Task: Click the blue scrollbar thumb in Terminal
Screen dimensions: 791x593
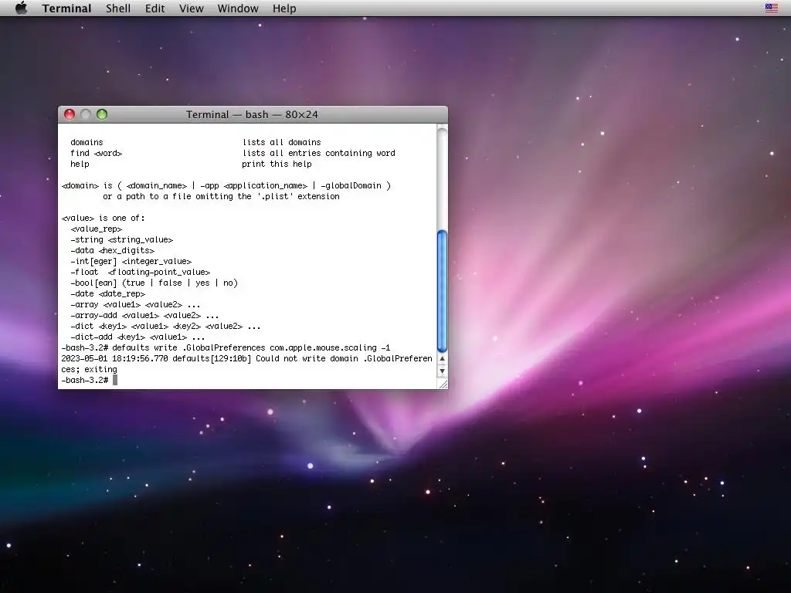Action: pyautogui.click(x=442, y=291)
